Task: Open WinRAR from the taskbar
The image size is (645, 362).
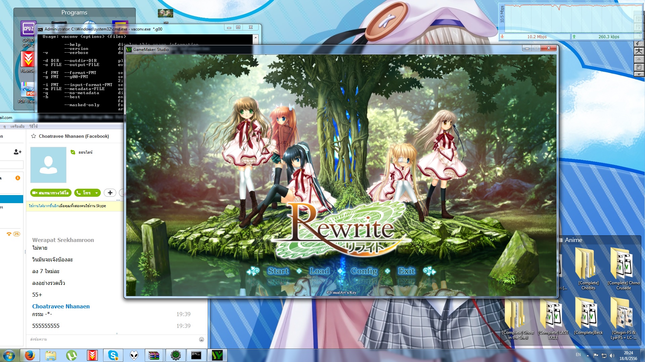Action: tap(154, 355)
